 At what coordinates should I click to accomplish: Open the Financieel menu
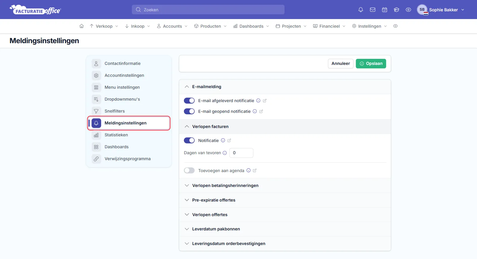click(329, 26)
